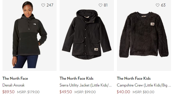Open Sierra Utility Jacket product title
173x96 pixels.
[86, 85]
